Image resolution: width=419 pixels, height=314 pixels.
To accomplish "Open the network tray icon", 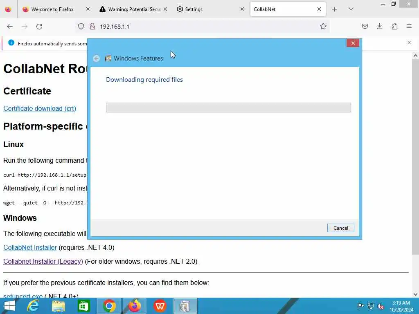I will tap(371, 306).
